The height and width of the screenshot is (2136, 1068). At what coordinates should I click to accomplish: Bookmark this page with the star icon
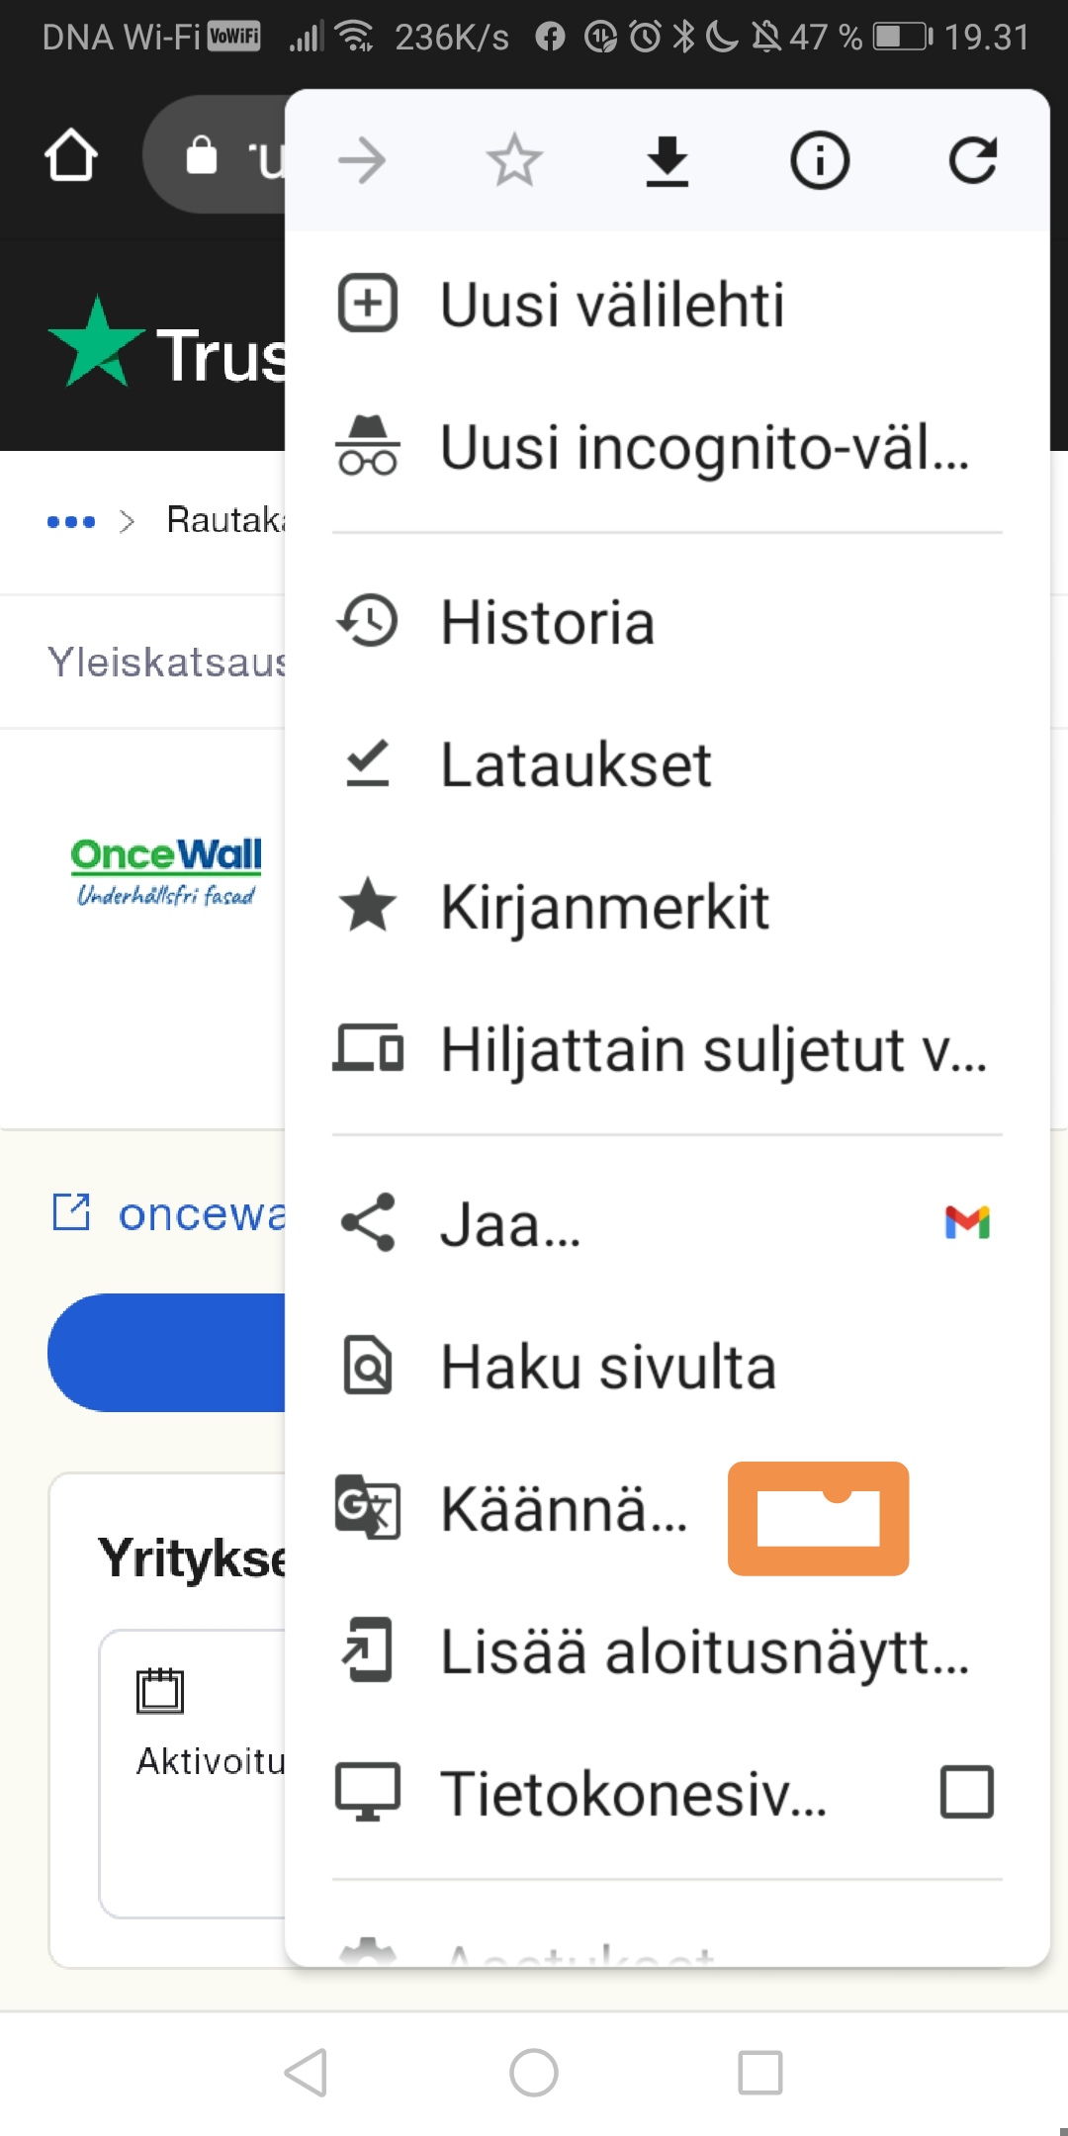(x=514, y=161)
